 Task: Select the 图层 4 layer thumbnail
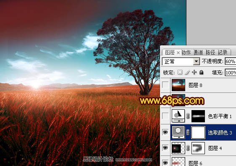click(x=178, y=148)
